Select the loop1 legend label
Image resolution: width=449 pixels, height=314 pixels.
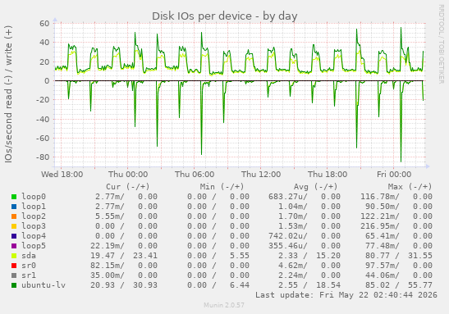point(34,207)
